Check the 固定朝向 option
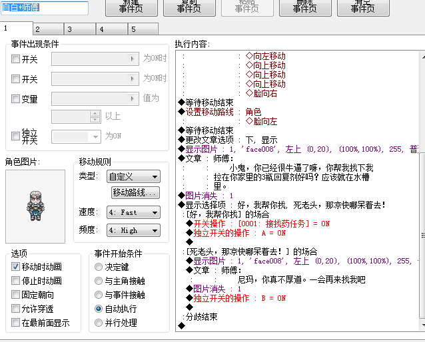Screen dimensions: 425x342 click(x=15, y=295)
